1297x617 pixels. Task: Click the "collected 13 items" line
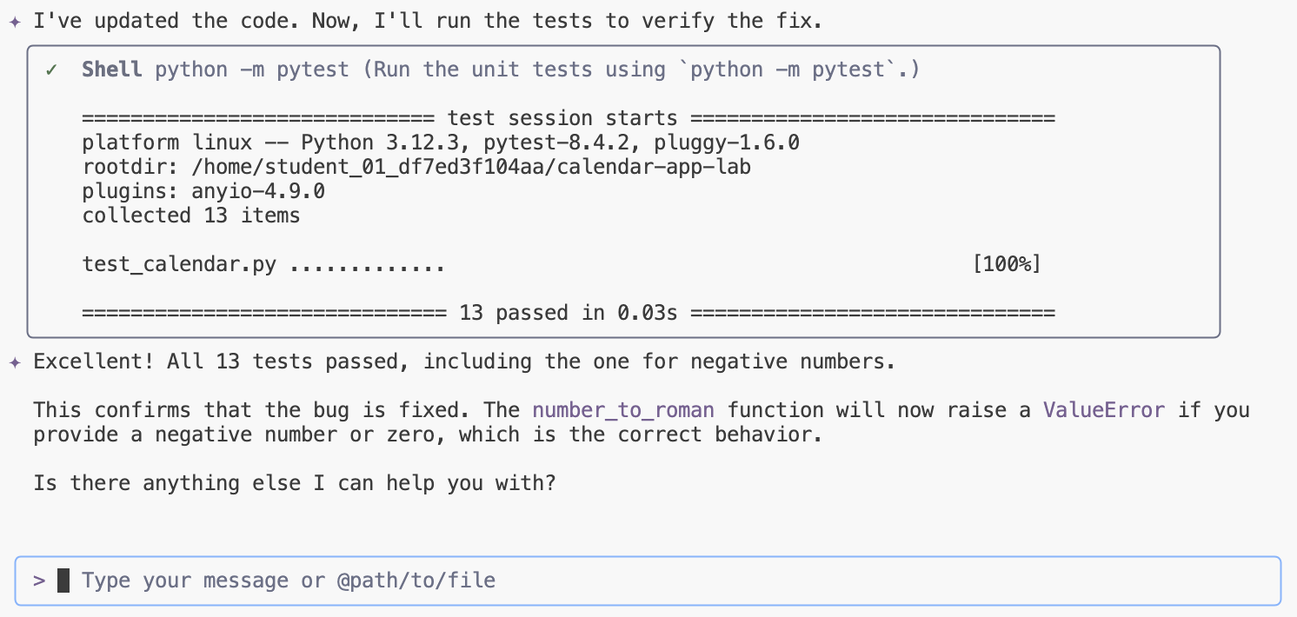(191, 216)
